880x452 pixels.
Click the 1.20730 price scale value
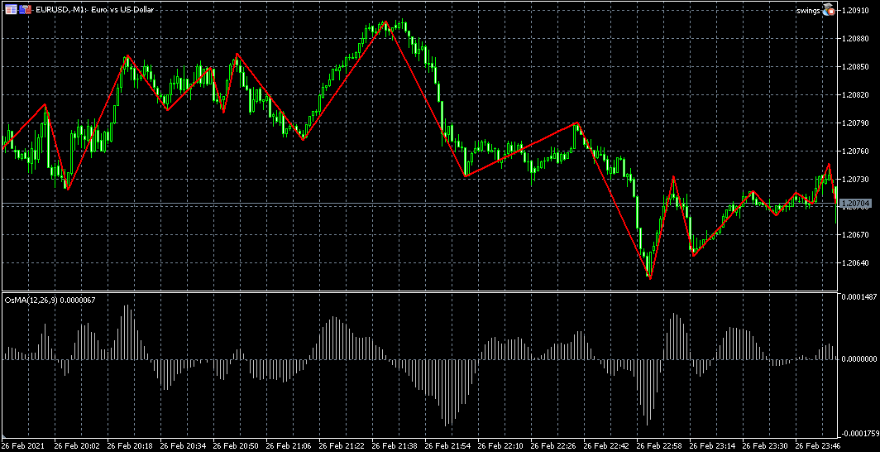[x=856, y=179]
